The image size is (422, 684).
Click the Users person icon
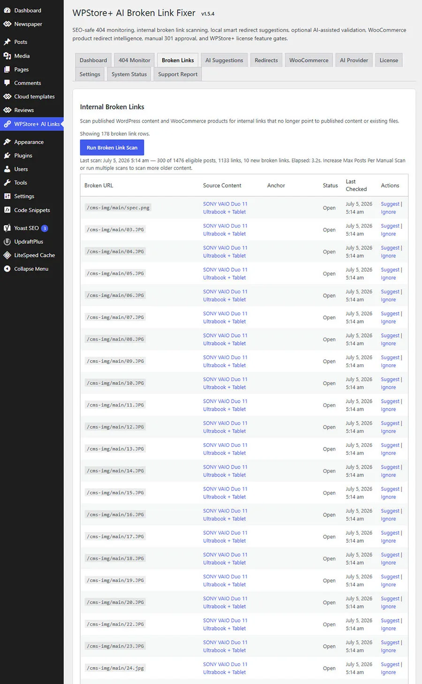7,169
